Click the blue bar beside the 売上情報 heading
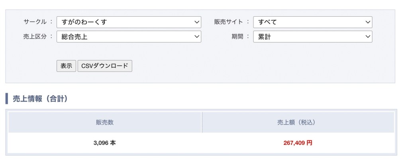Screen dimensions: 408x162 click(x=7, y=99)
